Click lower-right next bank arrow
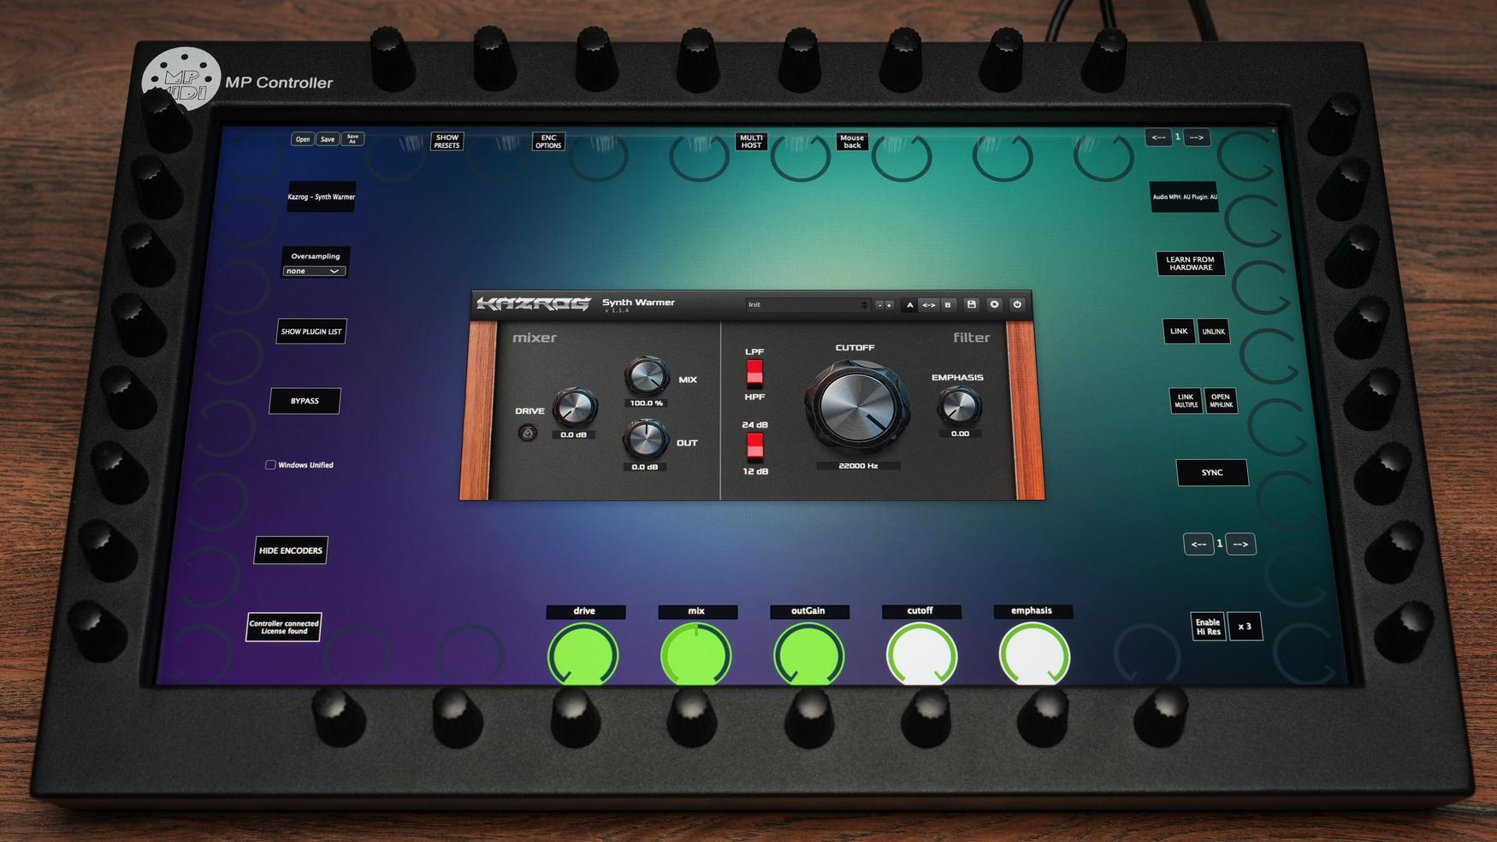The width and height of the screenshot is (1497, 842). (x=1240, y=544)
